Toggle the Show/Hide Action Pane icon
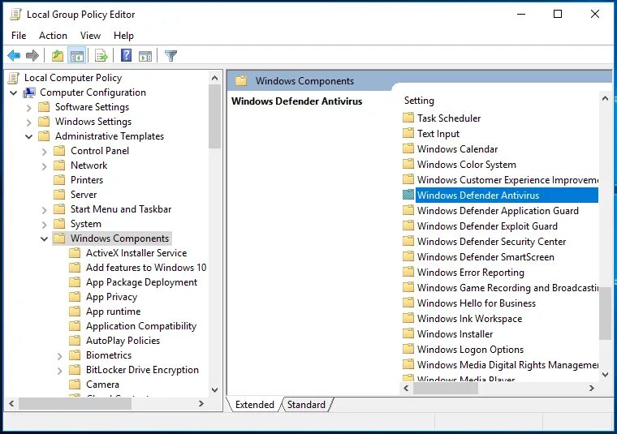617x434 pixels. 145,56
